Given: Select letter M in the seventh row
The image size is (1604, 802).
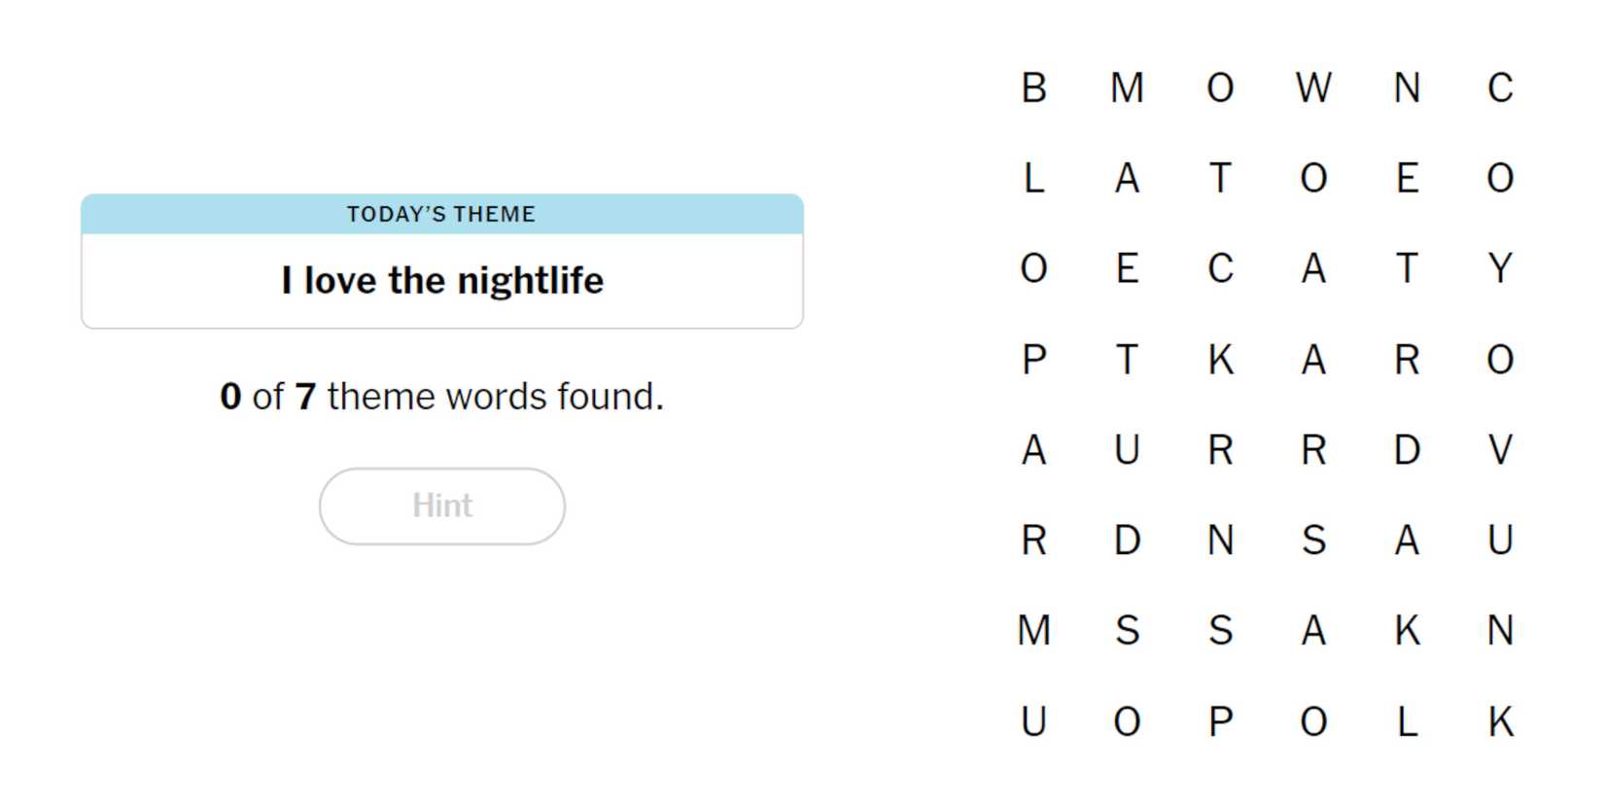Looking at the screenshot, I should point(1033,630).
